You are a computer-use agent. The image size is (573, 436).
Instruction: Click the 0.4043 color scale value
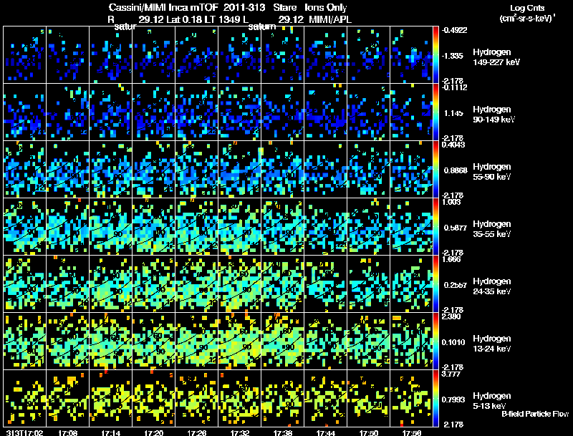click(x=453, y=145)
